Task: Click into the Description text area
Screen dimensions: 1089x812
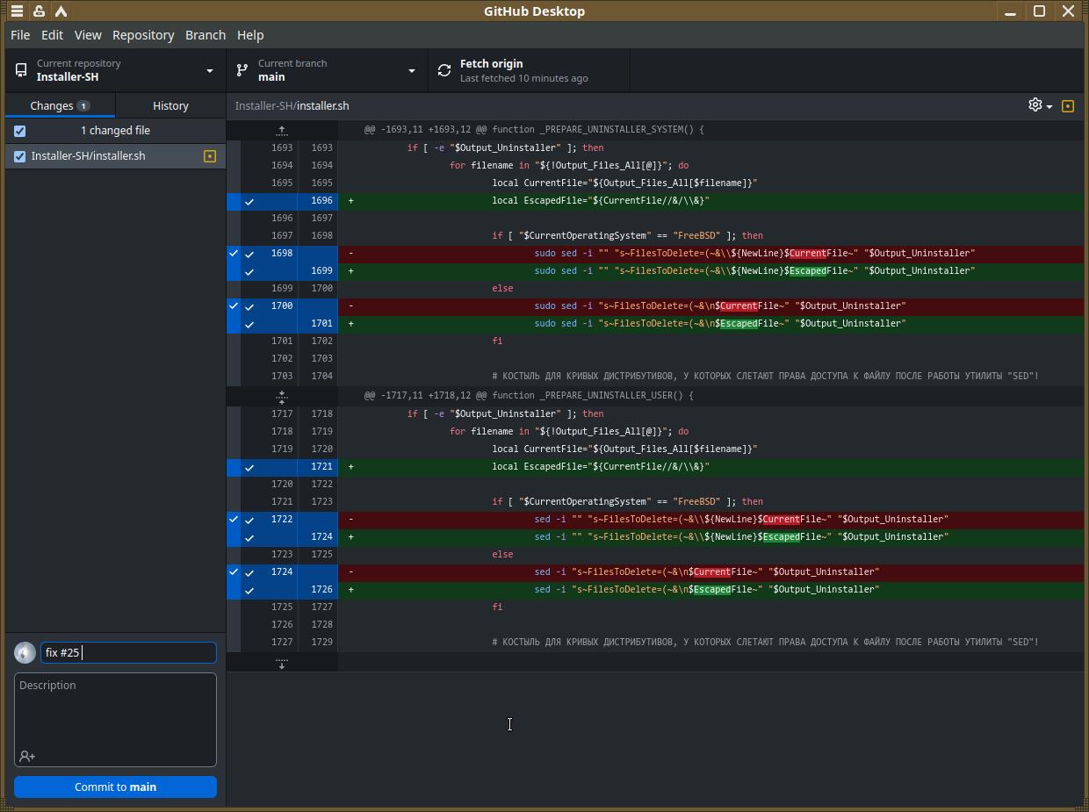Action: coord(115,711)
